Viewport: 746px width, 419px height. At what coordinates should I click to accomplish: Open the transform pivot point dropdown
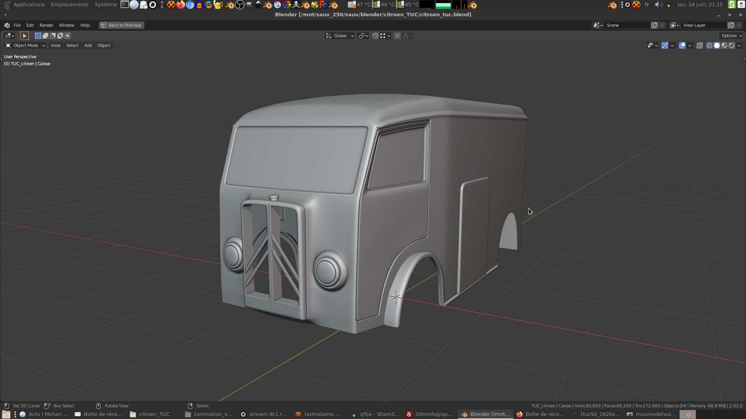(363, 36)
